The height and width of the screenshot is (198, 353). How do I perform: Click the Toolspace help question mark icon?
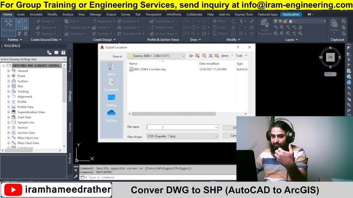[x=63, y=52]
